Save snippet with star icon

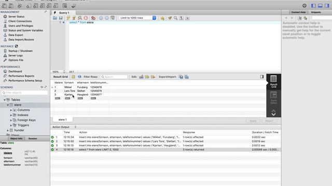[x=162, y=18]
